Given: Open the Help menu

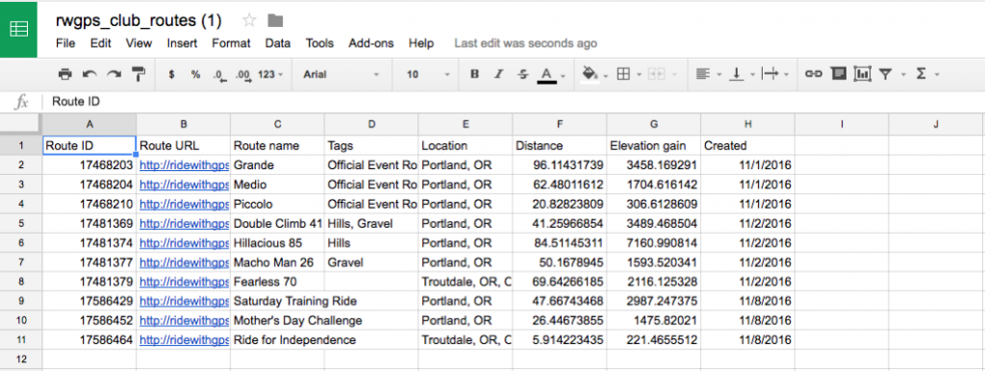Looking at the screenshot, I should 421,43.
